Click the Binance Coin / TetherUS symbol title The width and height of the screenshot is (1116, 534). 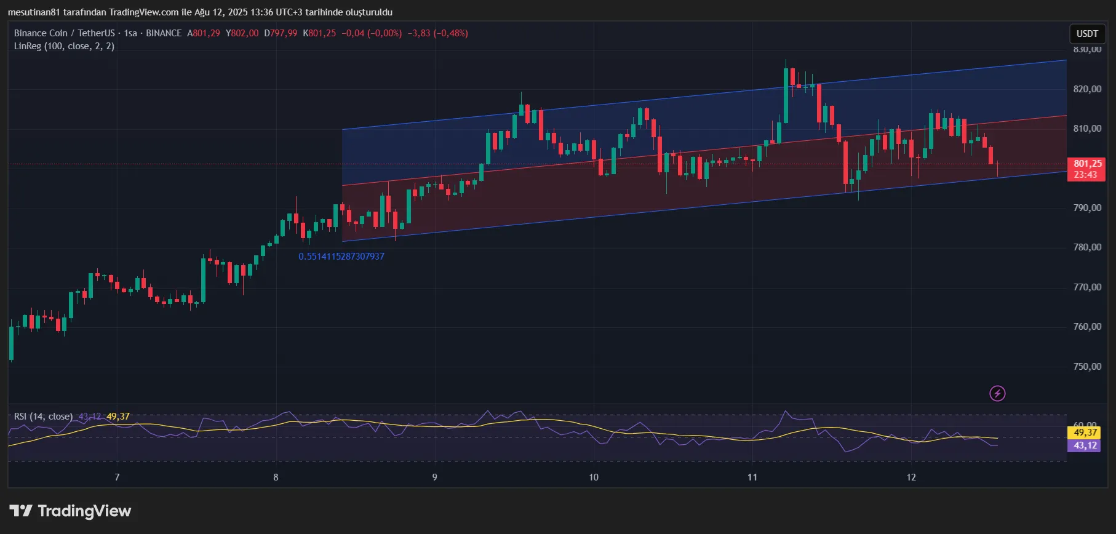65,33
